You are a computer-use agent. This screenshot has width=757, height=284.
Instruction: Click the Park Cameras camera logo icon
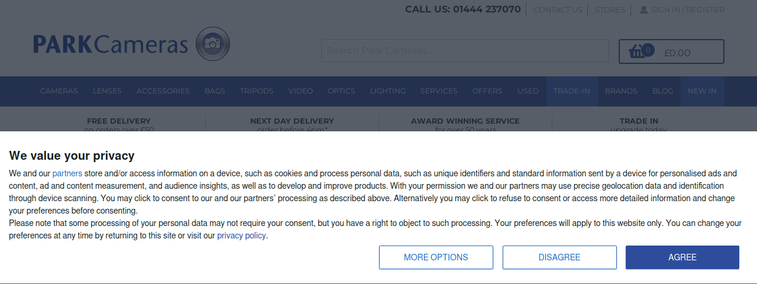coord(212,44)
